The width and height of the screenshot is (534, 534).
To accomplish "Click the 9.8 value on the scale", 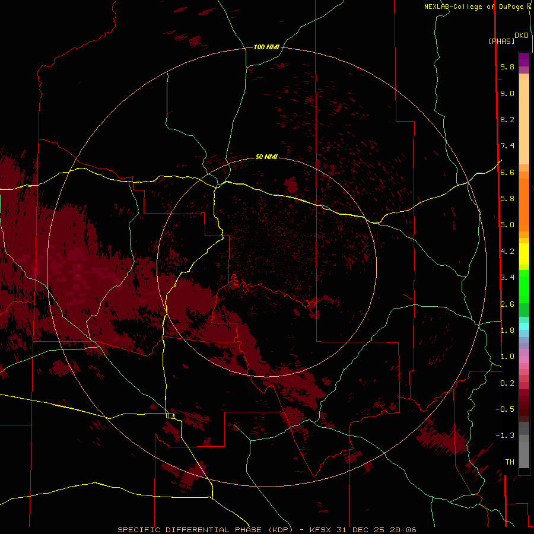I will click(507, 66).
